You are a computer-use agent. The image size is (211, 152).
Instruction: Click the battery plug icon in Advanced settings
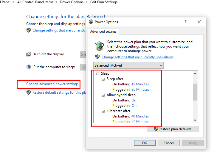point(99,46)
